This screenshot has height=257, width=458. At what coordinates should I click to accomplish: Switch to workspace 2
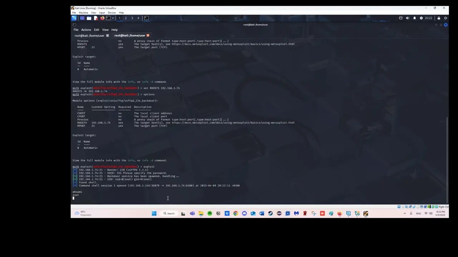(x=126, y=18)
